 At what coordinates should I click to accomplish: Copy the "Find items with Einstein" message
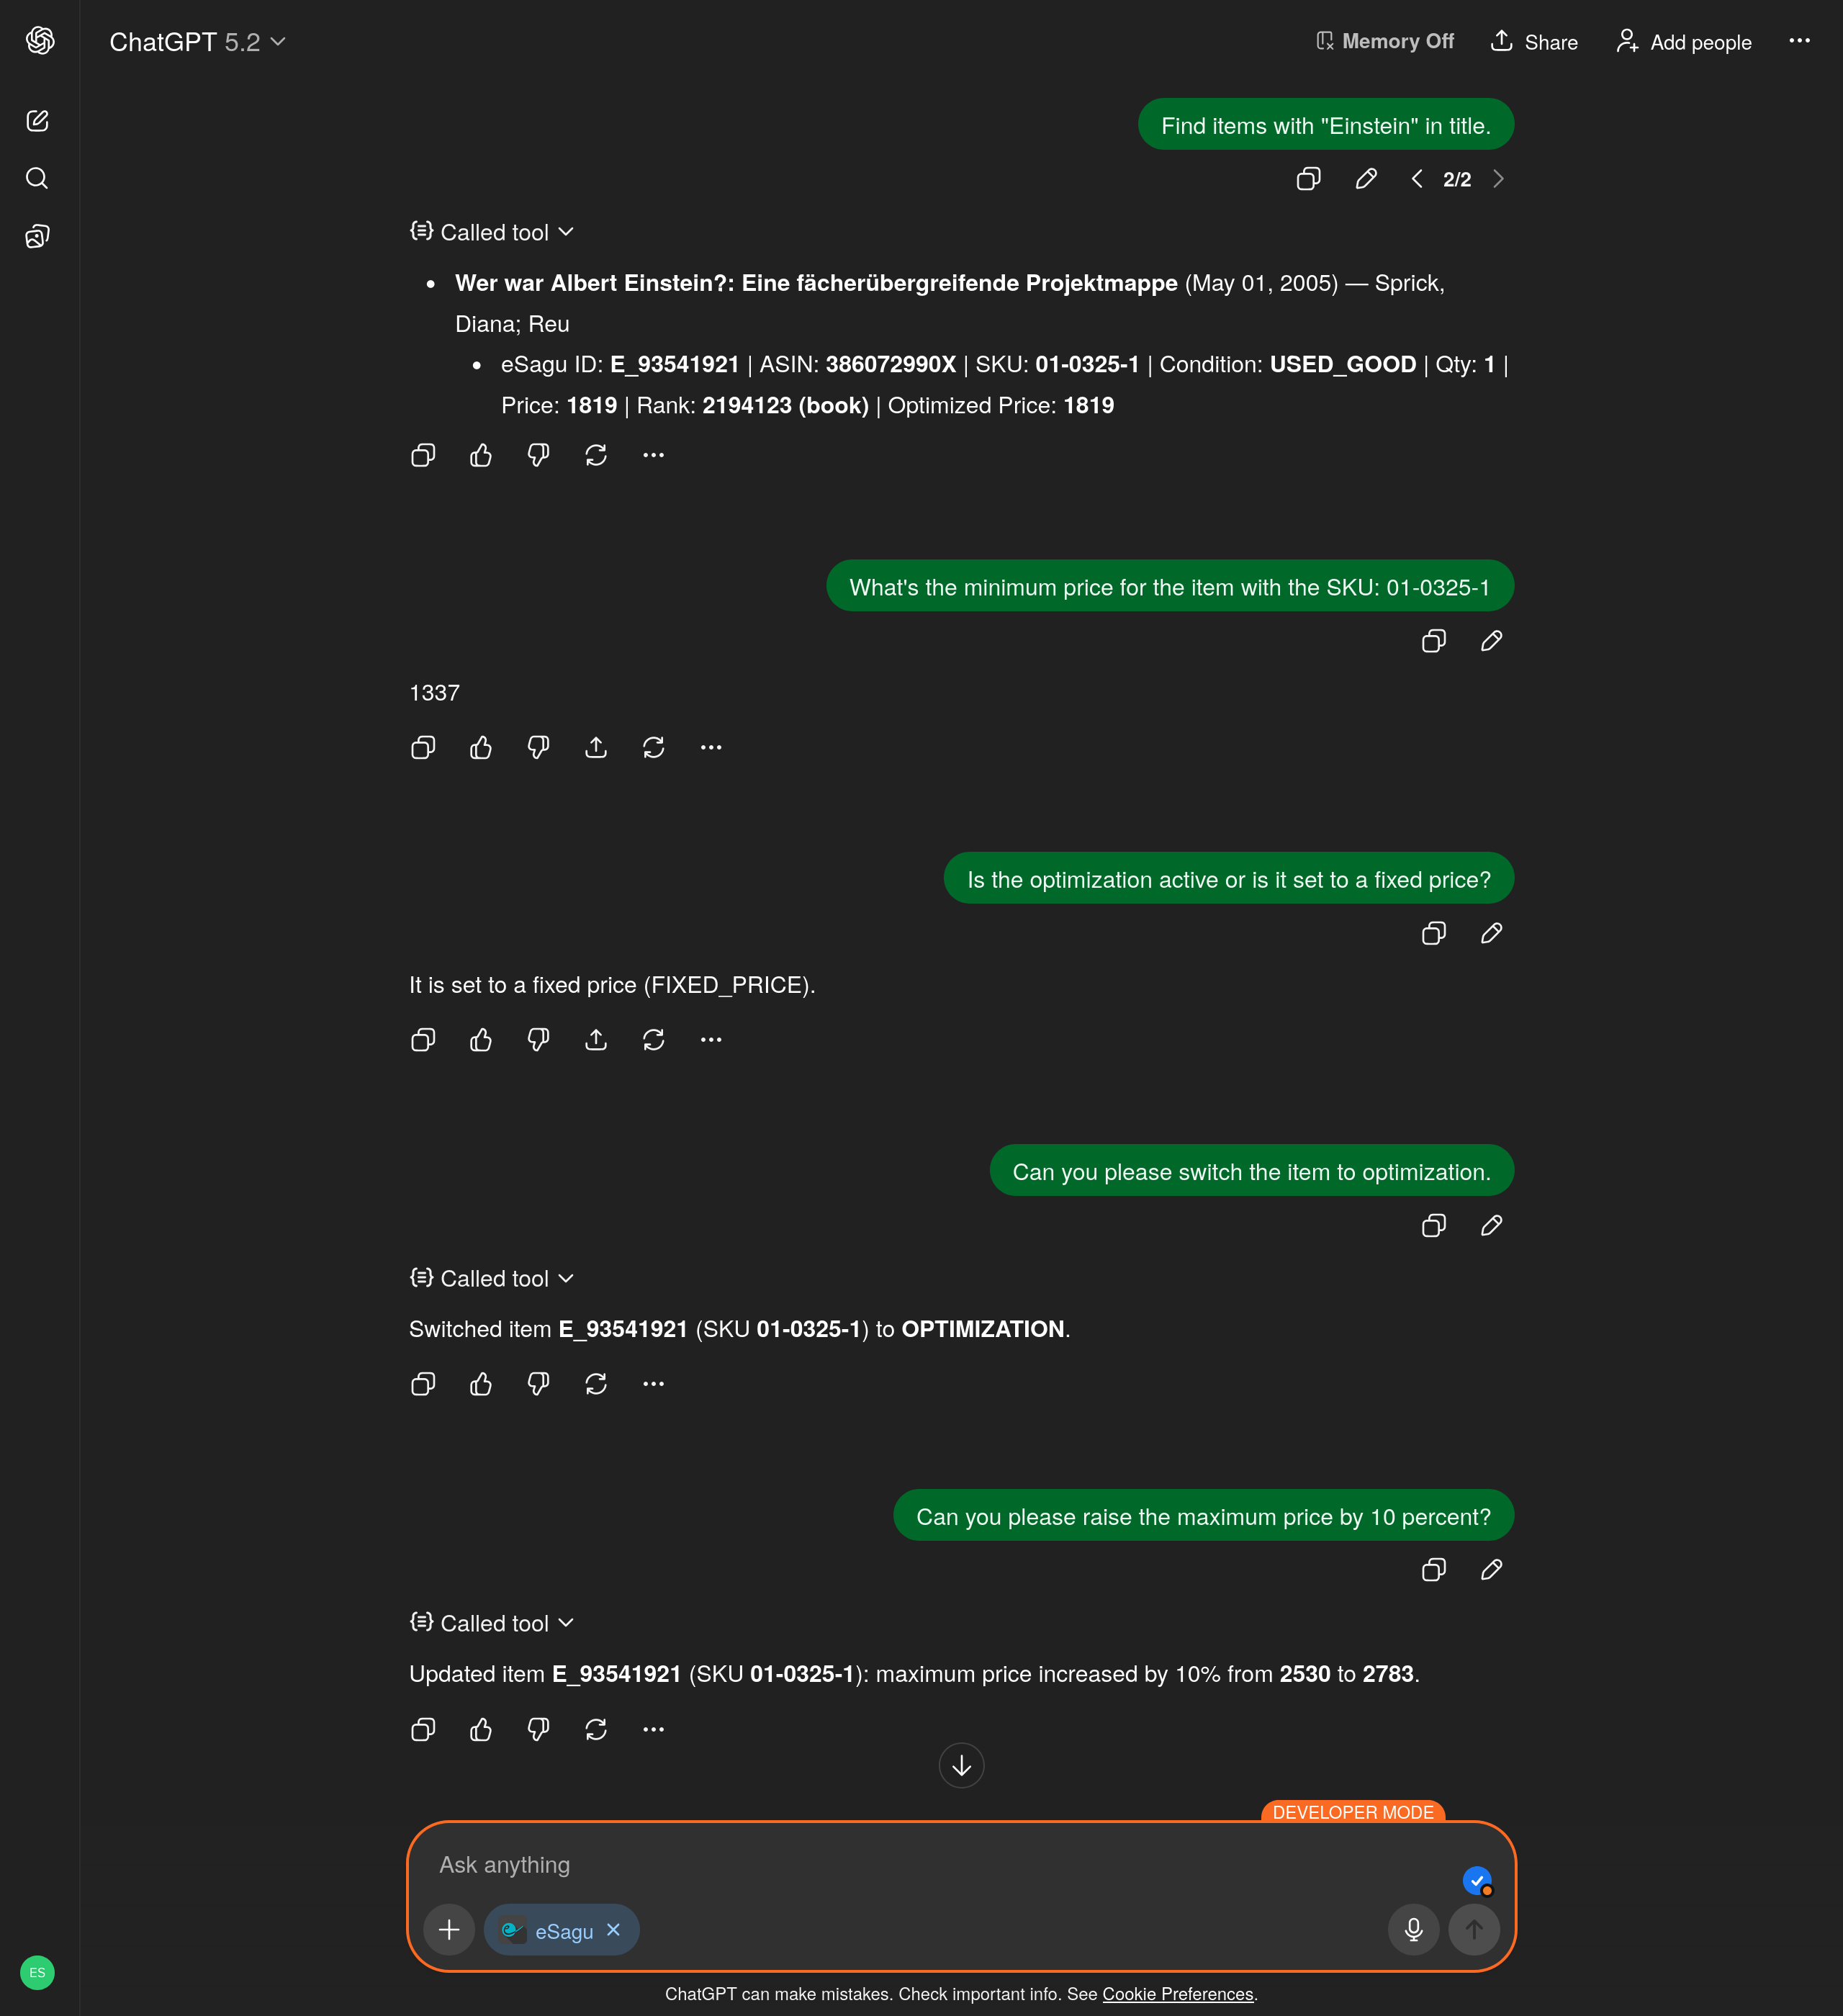1308,179
